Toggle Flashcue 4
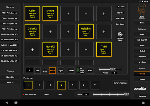 coord(62,85)
